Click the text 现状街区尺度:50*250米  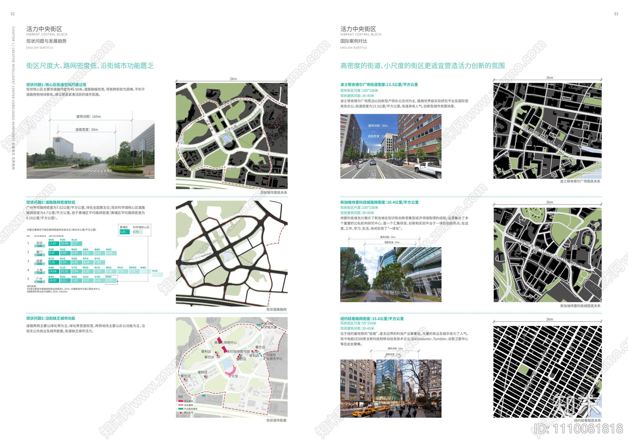[358, 323]
